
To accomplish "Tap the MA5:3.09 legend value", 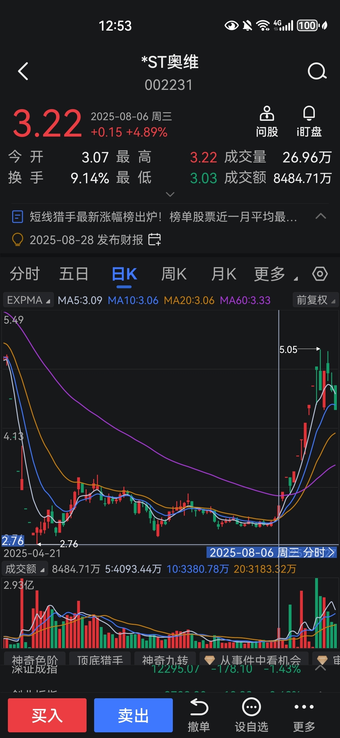I will point(80,300).
